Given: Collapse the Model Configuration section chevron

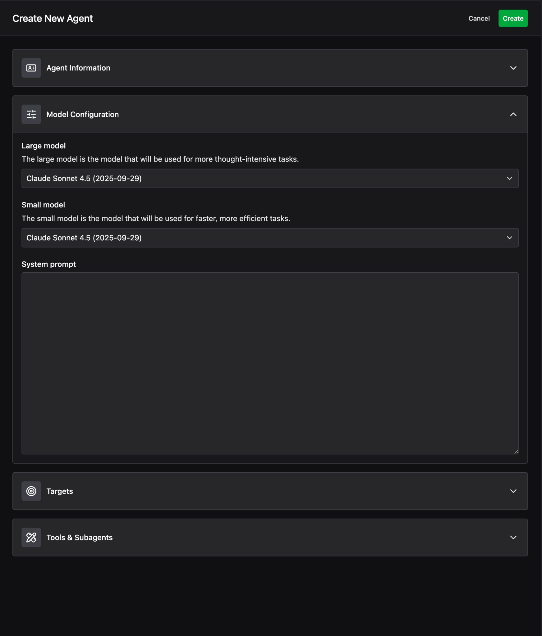Looking at the screenshot, I should (513, 115).
